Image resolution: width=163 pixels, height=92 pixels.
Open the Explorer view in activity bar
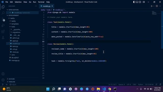point(3,7)
